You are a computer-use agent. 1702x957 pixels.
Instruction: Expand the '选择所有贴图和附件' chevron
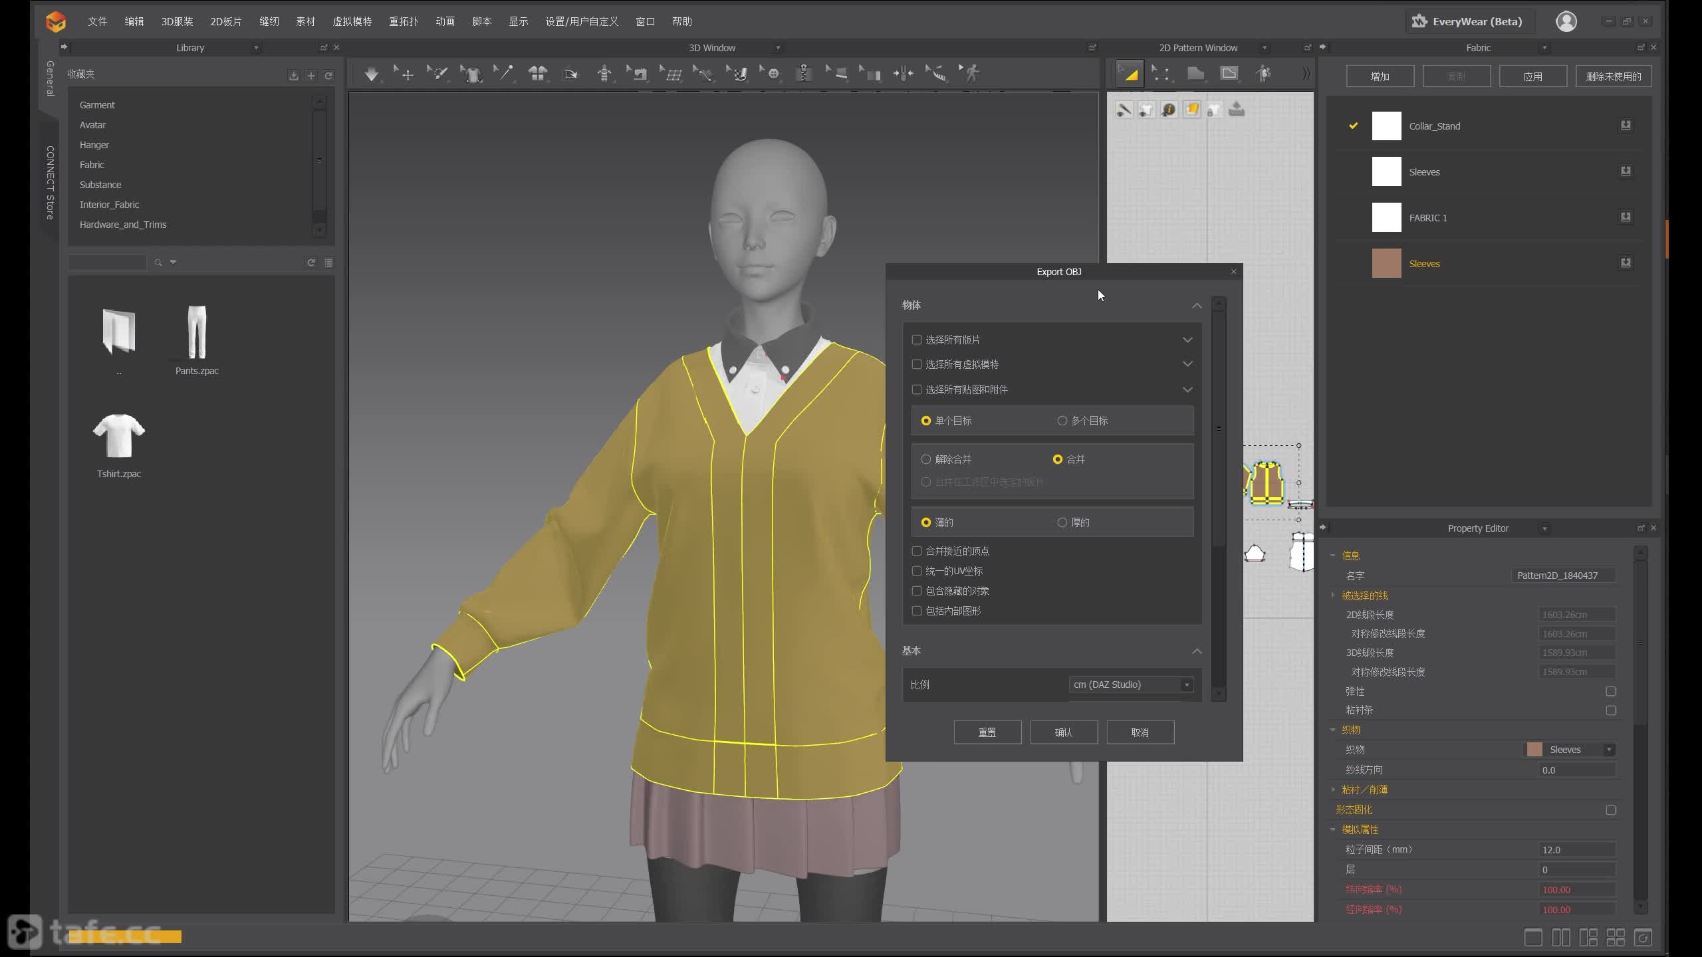[x=1187, y=389]
